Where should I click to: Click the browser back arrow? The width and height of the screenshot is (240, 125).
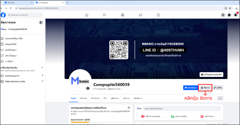click(x=2, y=8)
